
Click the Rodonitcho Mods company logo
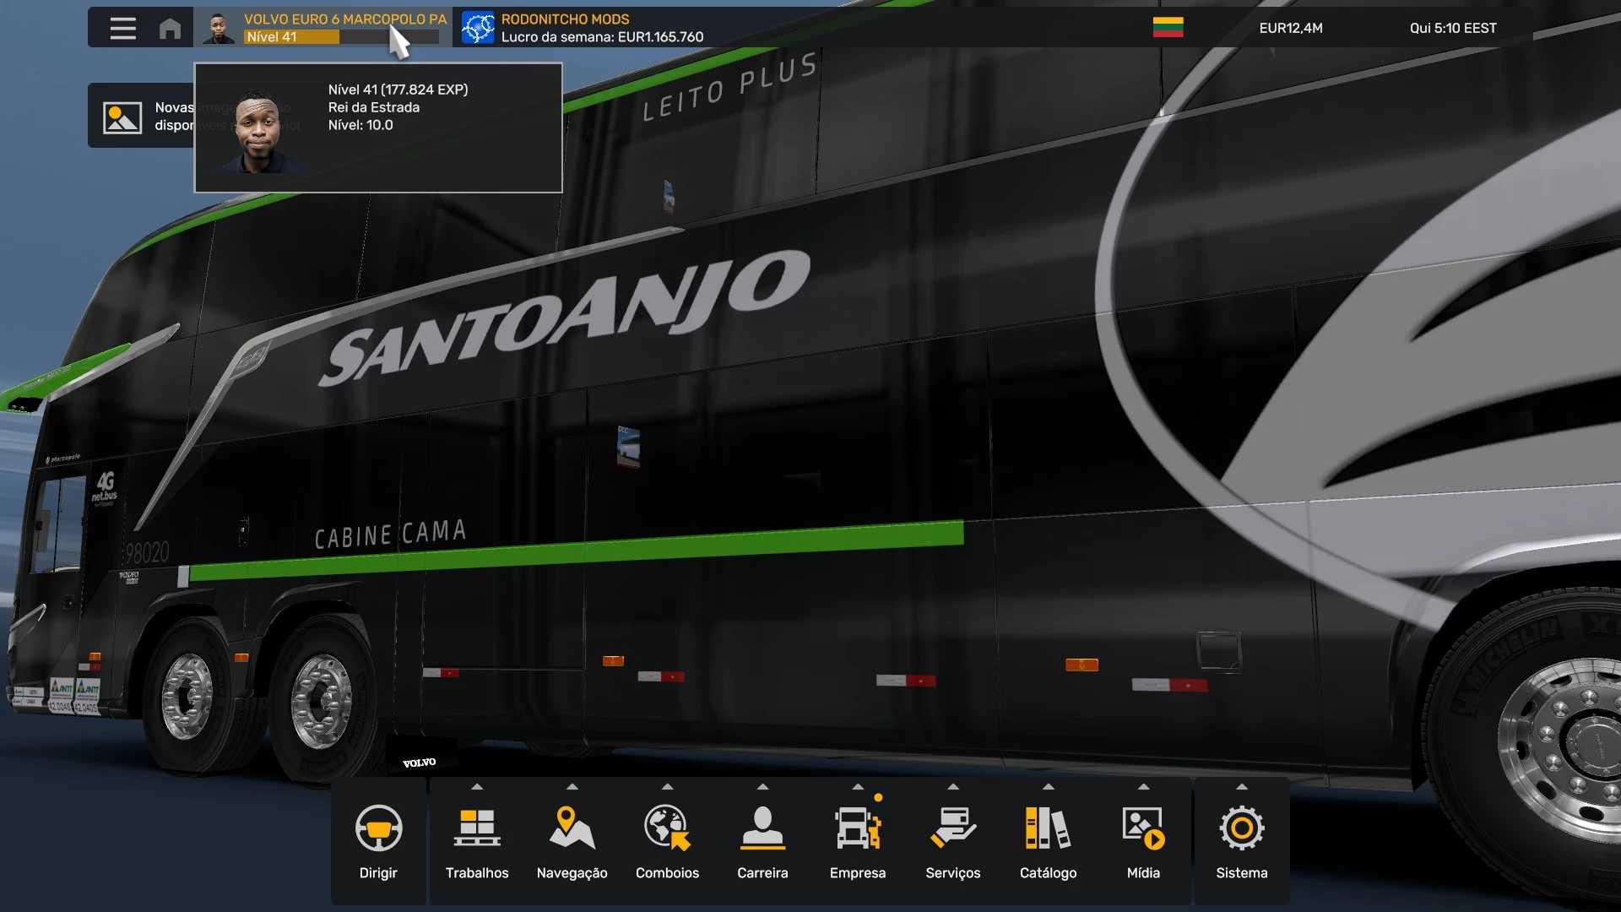click(x=478, y=28)
